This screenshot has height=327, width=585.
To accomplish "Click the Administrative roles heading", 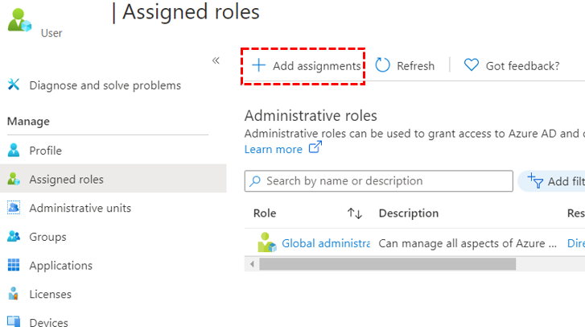I will tap(311, 116).
